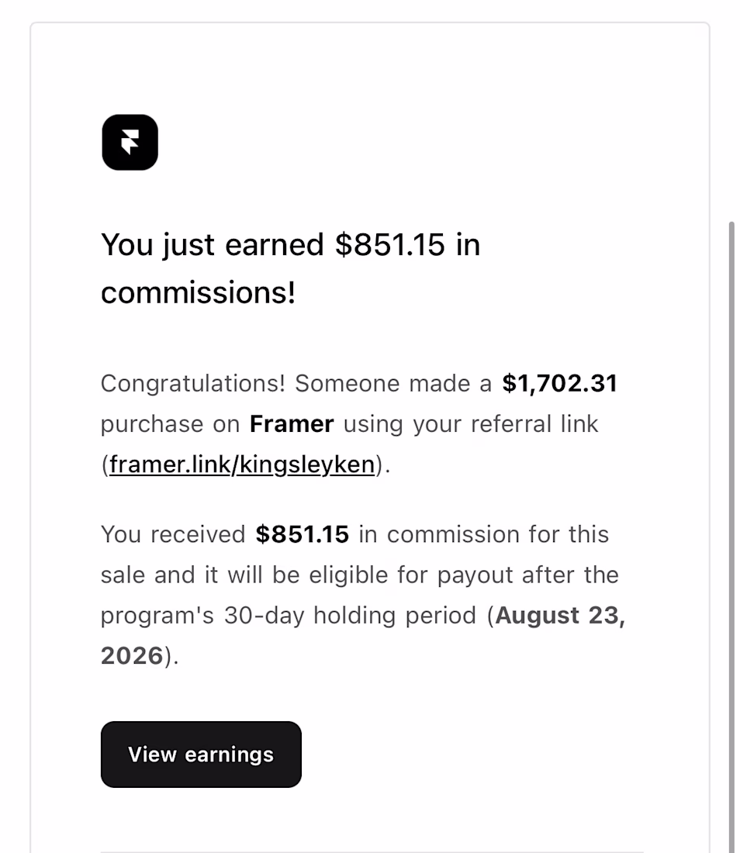Click the vertical scrollbar on right edge

[731, 537]
